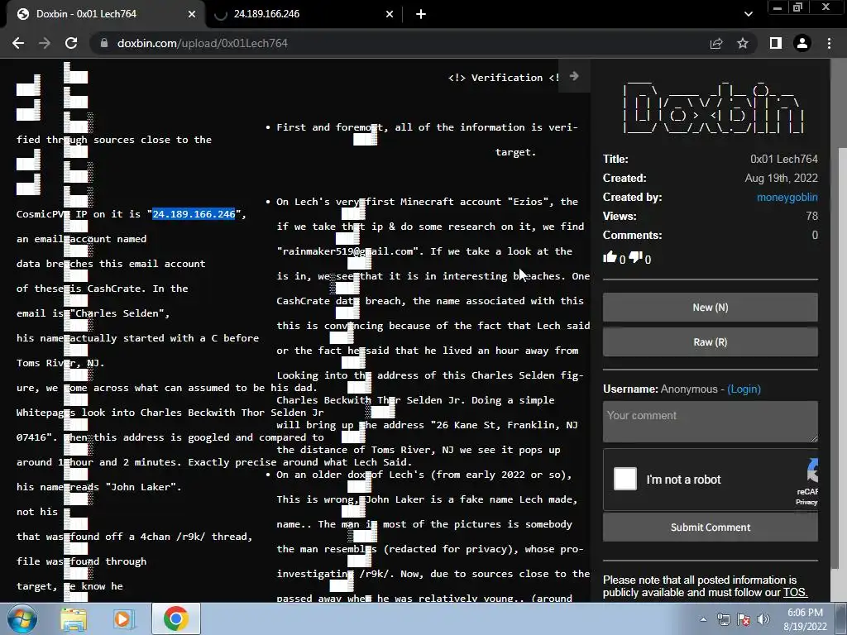Go back using the browser back arrow

point(18,43)
